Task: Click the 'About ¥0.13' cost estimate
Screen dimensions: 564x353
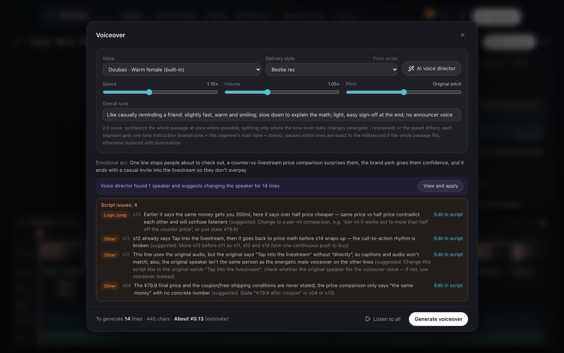Action: (x=189, y=318)
